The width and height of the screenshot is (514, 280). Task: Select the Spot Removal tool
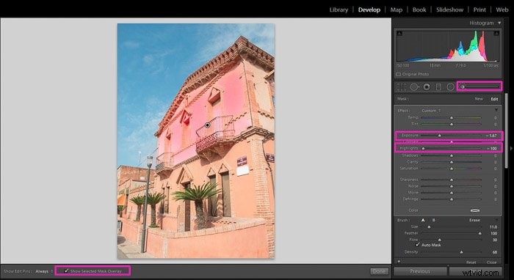coord(414,87)
